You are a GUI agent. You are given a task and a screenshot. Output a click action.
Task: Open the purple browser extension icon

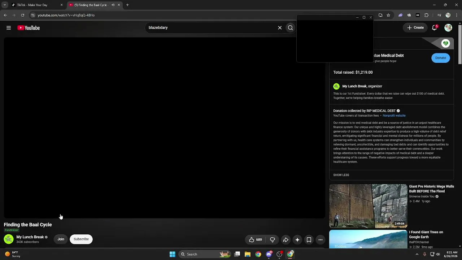(400, 15)
